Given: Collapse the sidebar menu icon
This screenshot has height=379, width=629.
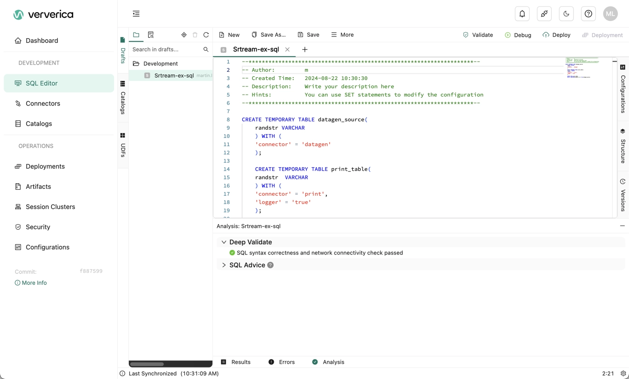Looking at the screenshot, I should click(x=136, y=14).
